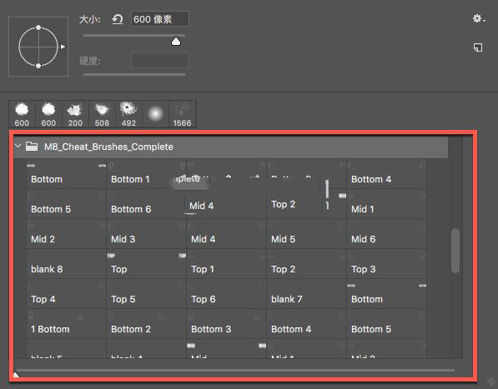Image resolution: width=498 pixels, height=389 pixels.
Task: Create a new brush preset from this brush
Action: click(478, 47)
